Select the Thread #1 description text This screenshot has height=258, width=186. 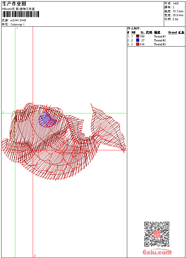(160, 36)
